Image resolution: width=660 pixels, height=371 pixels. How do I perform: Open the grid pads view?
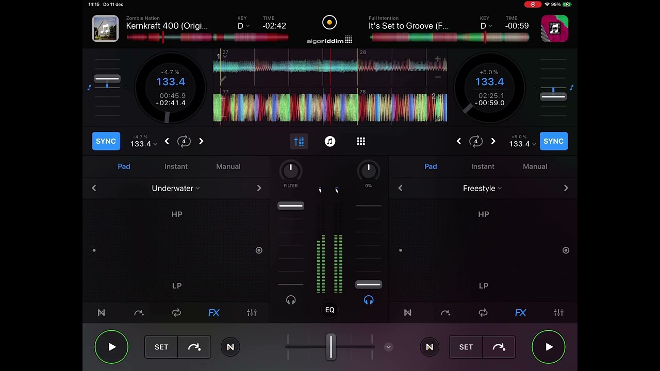(361, 141)
